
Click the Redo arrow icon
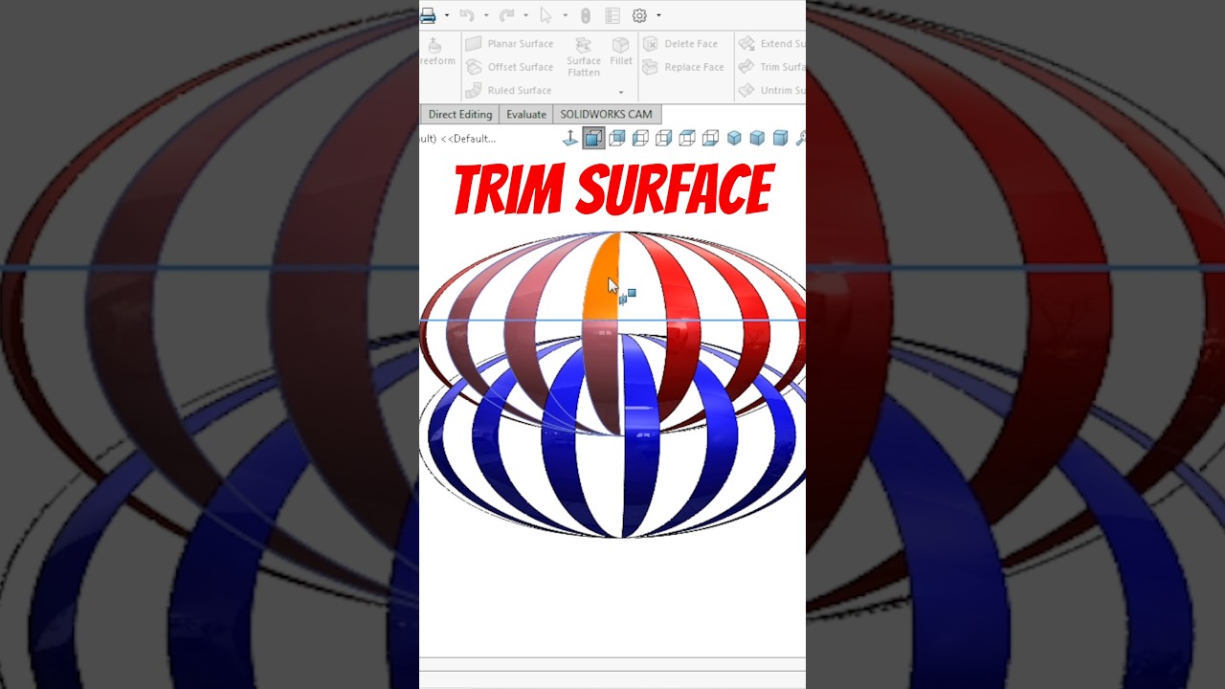click(507, 15)
